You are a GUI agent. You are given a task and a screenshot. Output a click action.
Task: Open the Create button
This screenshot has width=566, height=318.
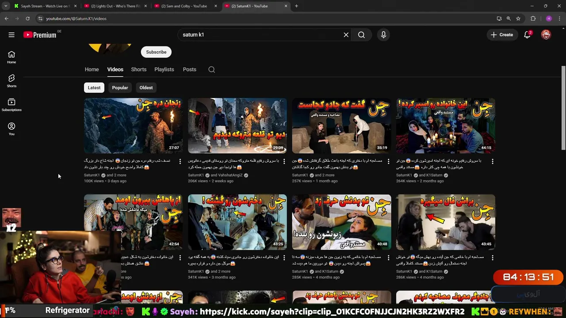[x=502, y=35]
